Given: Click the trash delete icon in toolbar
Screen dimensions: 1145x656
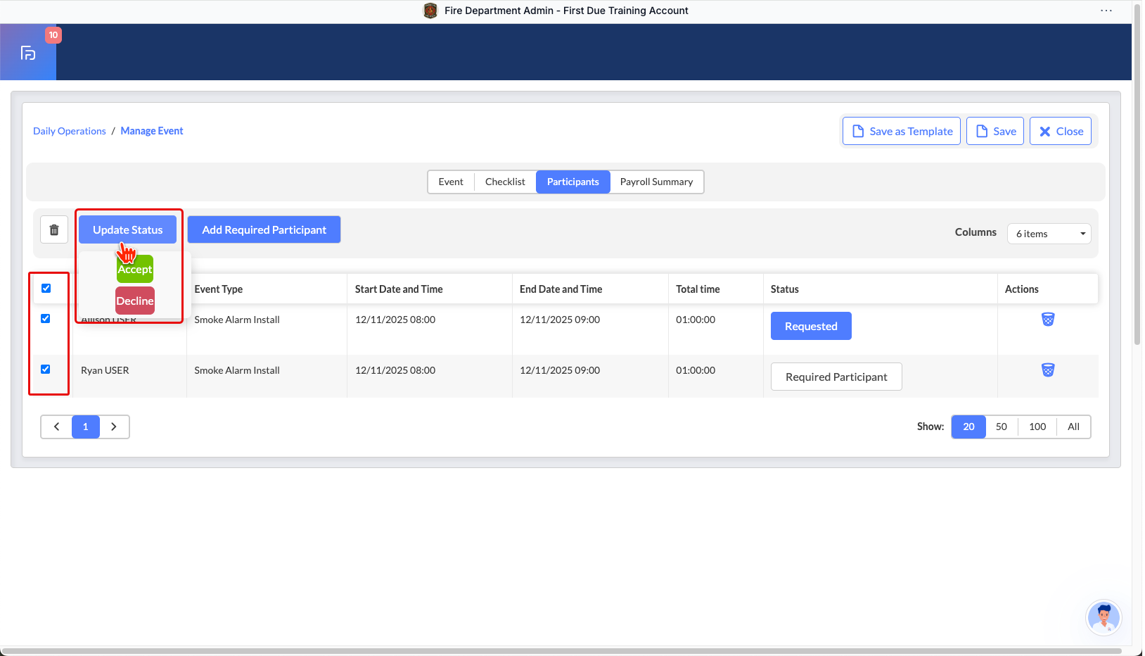Looking at the screenshot, I should click(x=54, y=229).
